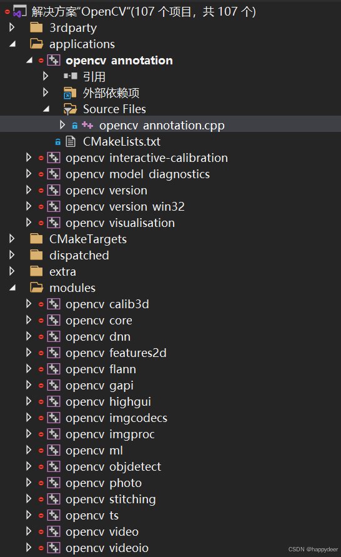Click the opencv_version project icon
341x557 pixels.
[54, 191]
